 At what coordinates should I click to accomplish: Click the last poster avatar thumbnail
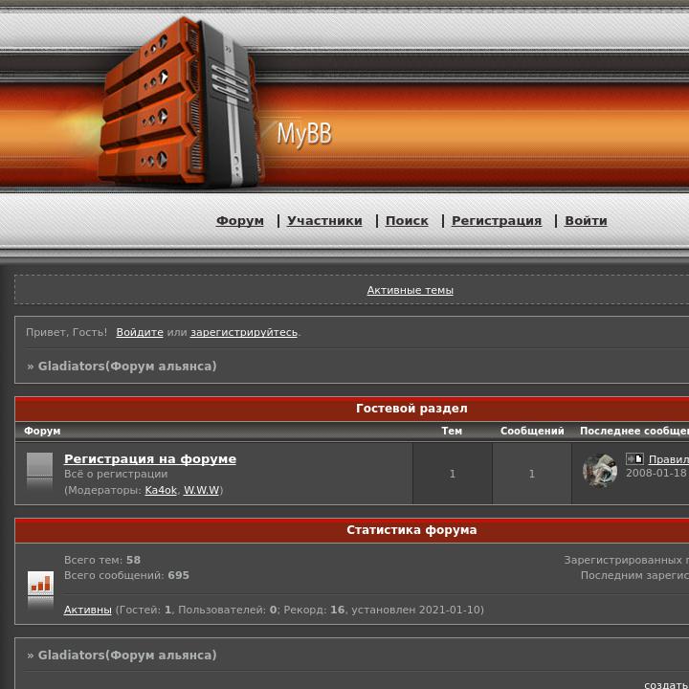[600, 471]
